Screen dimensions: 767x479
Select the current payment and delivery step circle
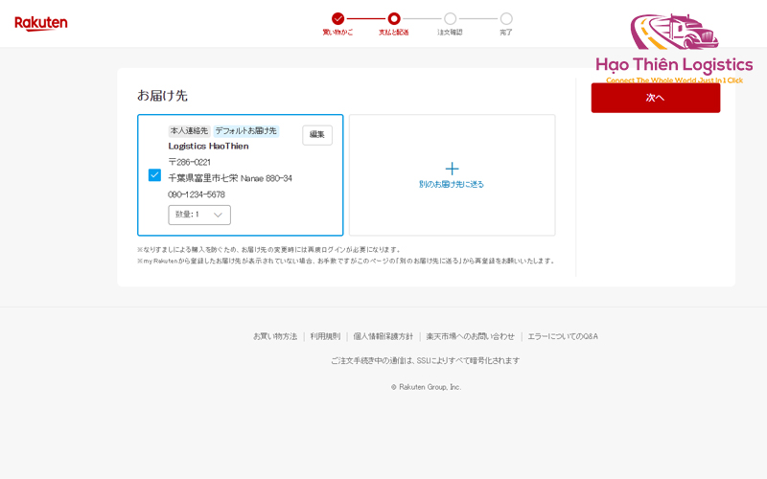pos(394,18)
